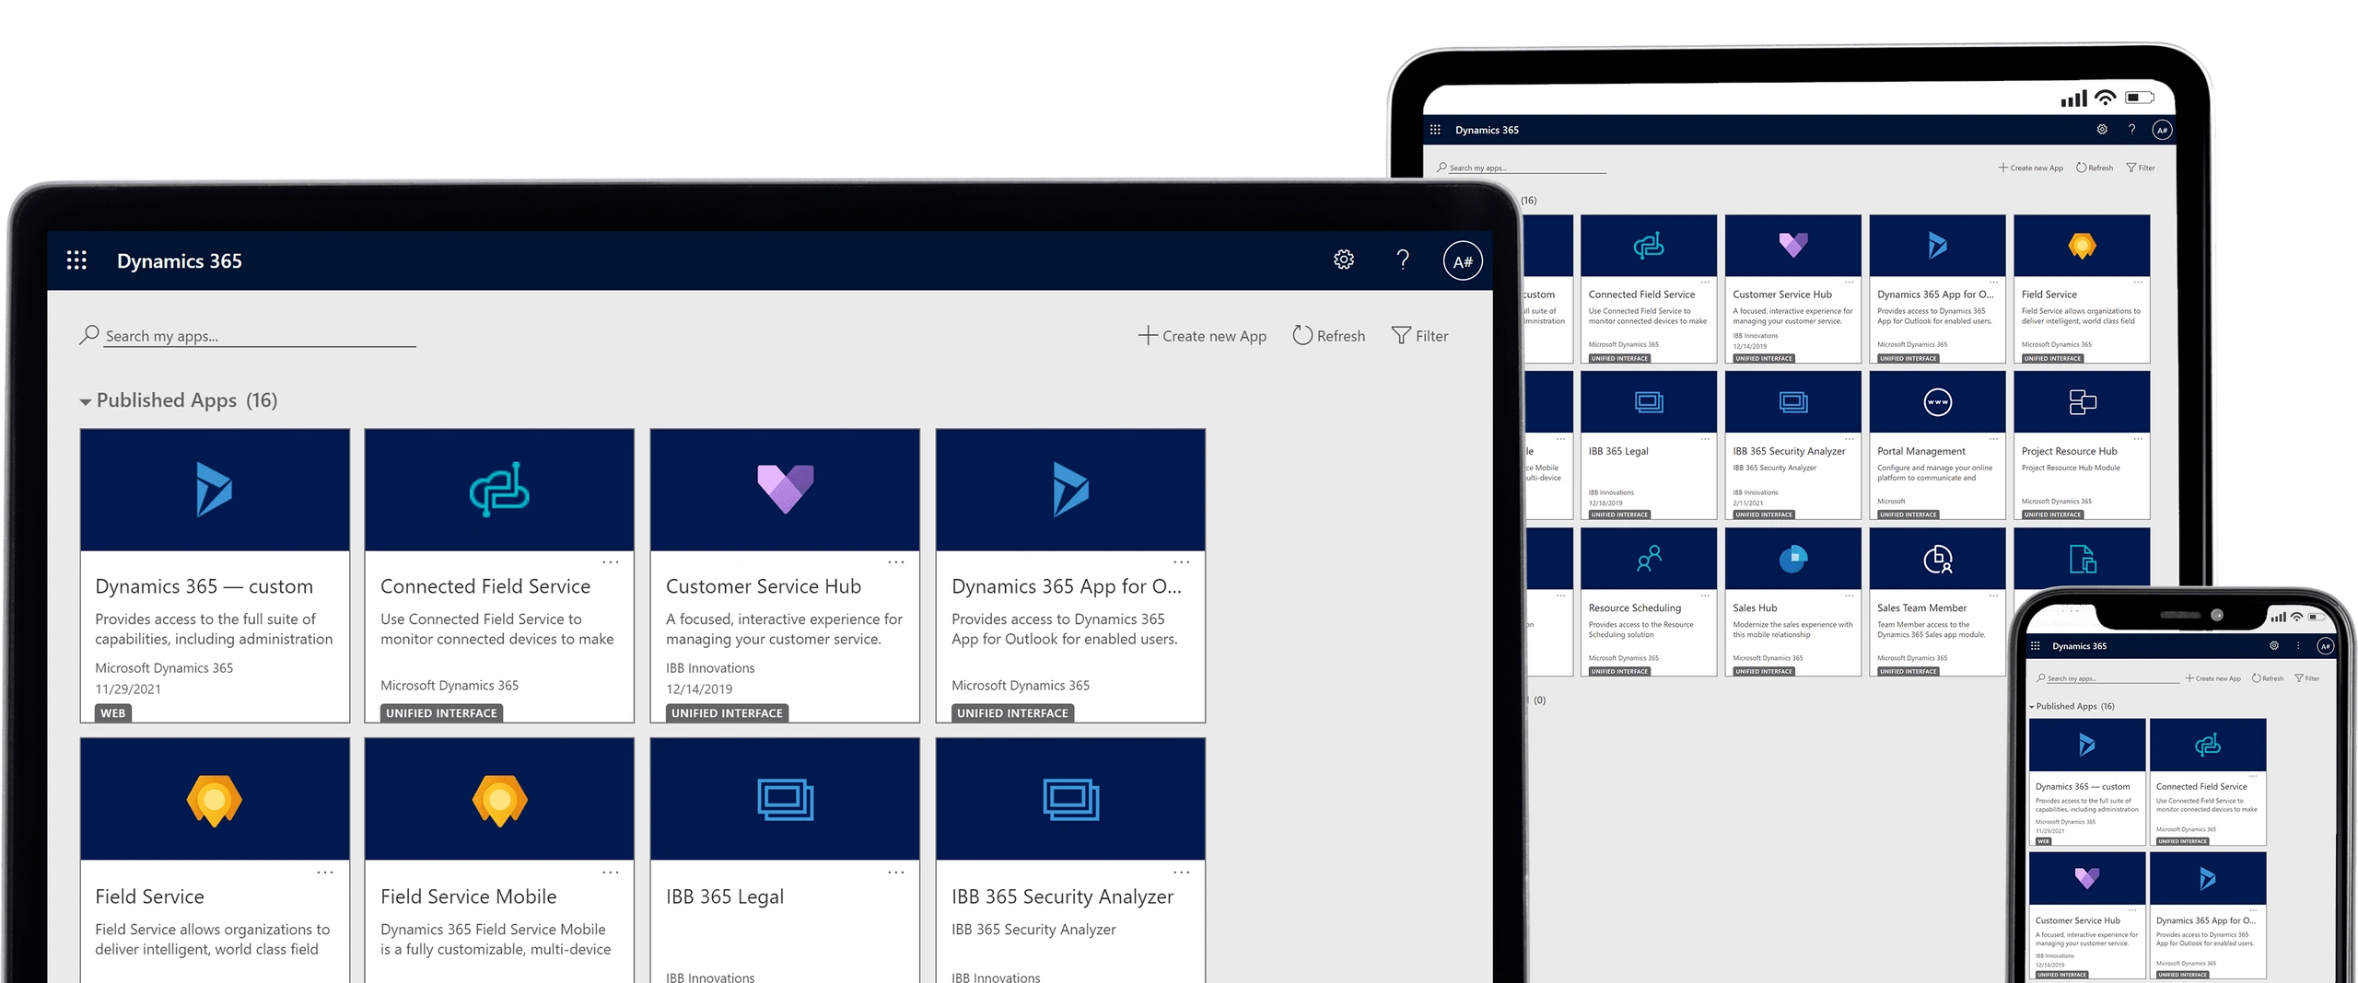Click Filter on the phone
Viewport: 2358px width, 983px height.
pyautogui.click(x=2307, y=678)
